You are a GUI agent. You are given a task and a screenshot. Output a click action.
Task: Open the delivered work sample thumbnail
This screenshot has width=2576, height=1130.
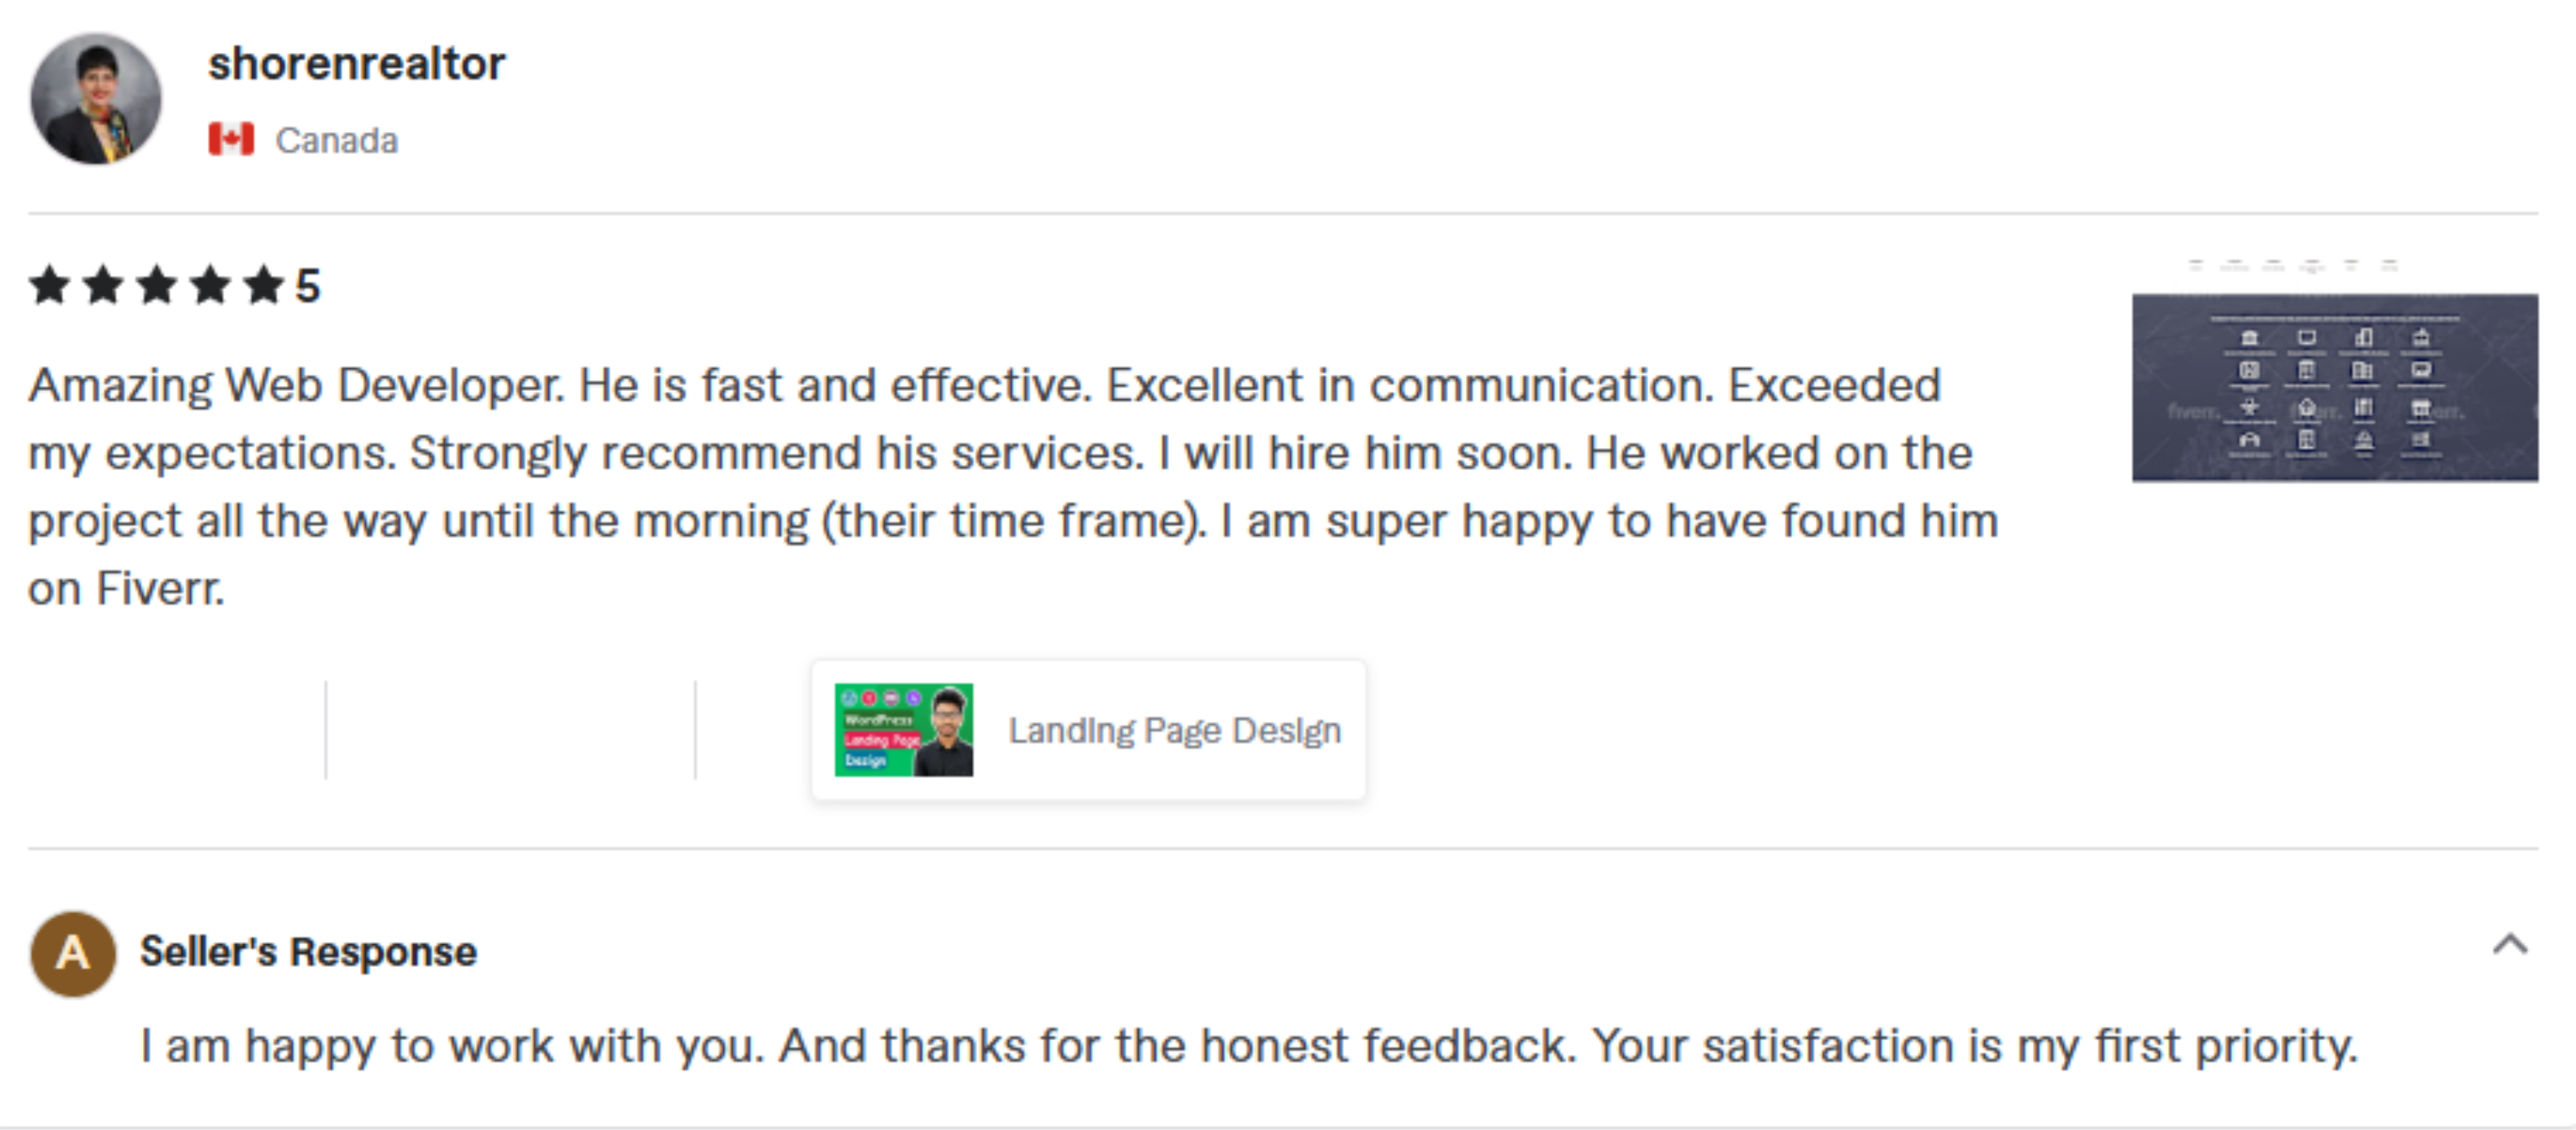point(2334,386)
